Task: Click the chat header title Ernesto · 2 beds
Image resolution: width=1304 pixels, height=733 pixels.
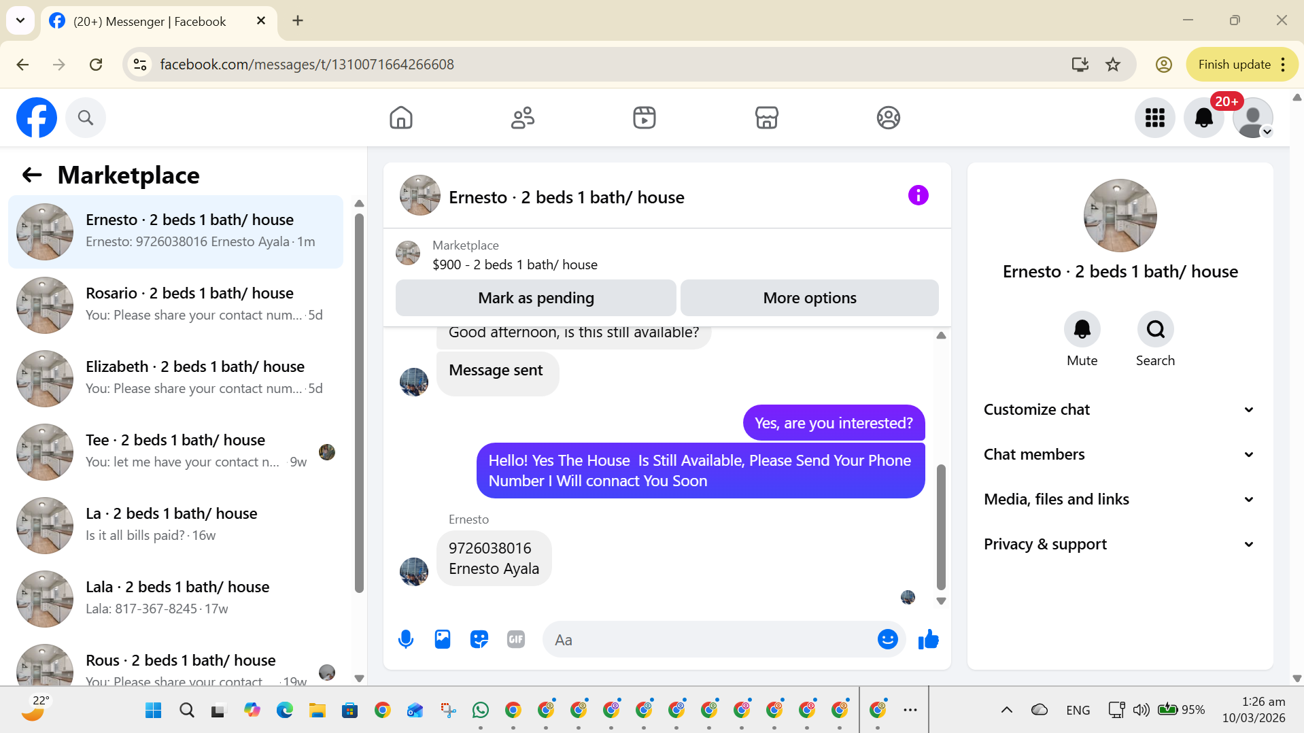Action: click(566, 197)
